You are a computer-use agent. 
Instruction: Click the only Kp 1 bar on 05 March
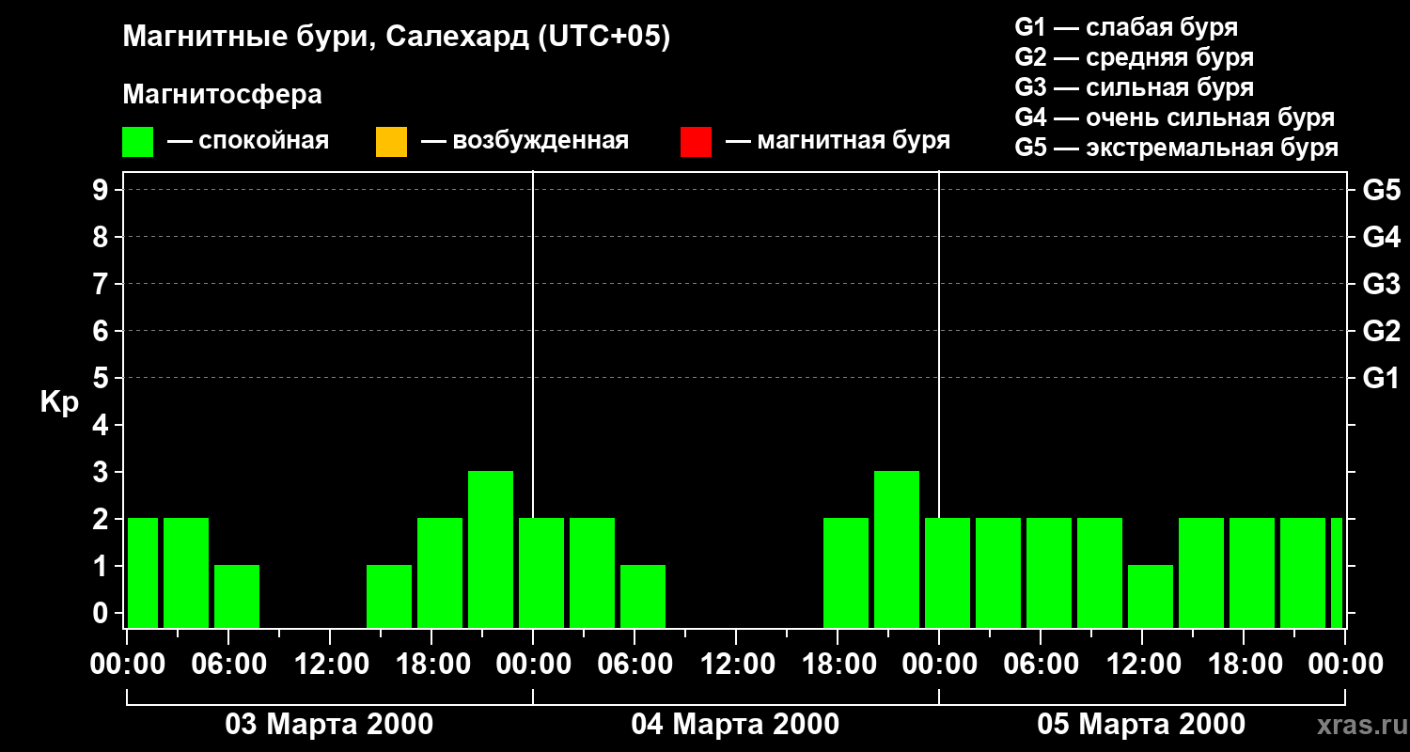(1151, 596)
